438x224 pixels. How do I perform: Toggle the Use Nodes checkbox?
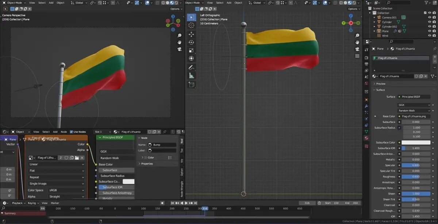point(71,132)
